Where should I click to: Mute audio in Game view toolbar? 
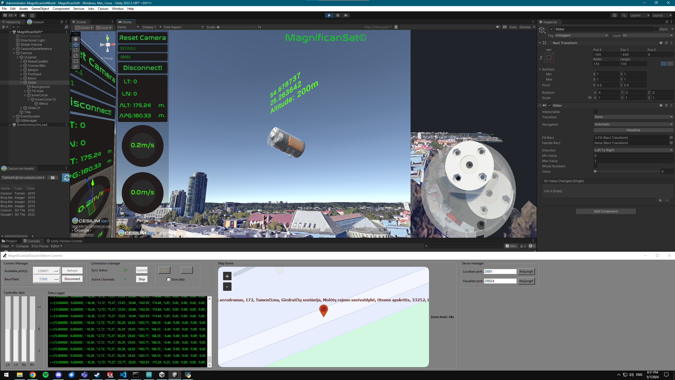click(498, 27)
